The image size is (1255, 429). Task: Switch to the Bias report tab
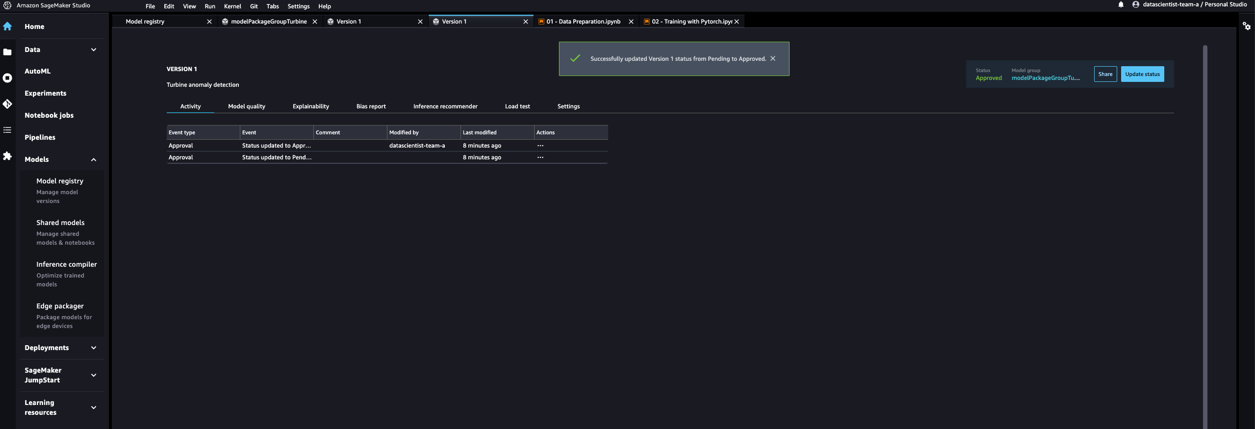[371, 106]
